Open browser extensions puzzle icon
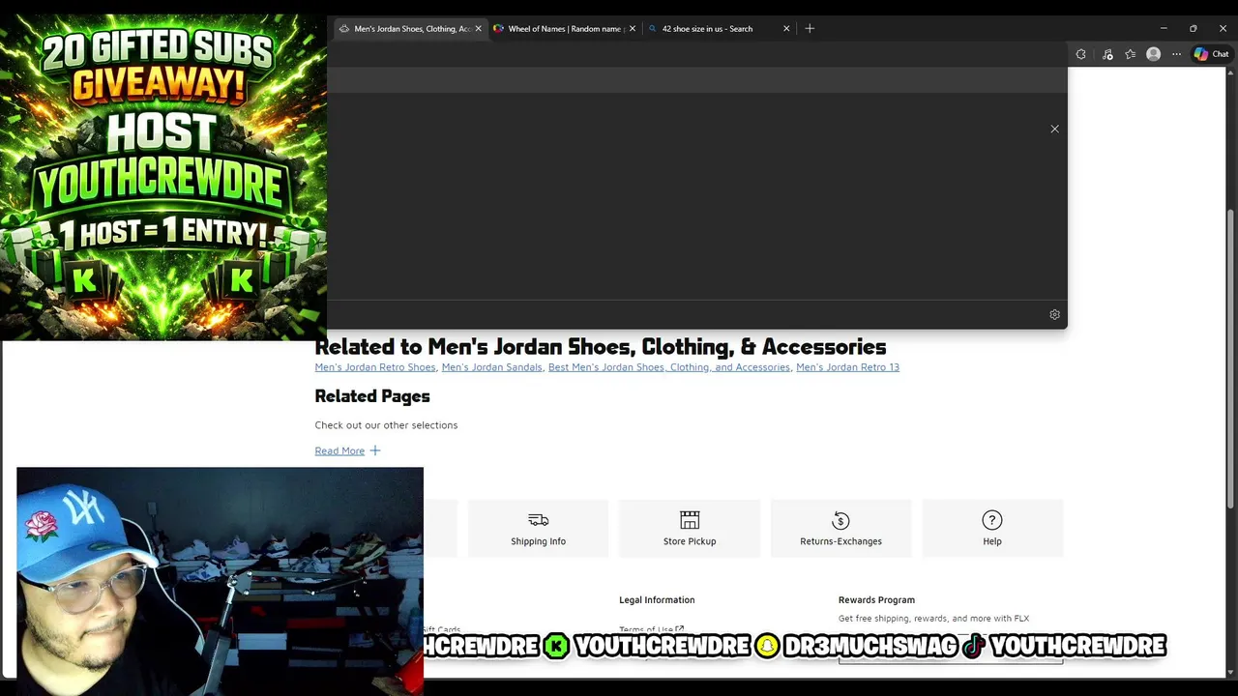The height and width of the screenshot is (696, 1238). [x=1081, y=54]
